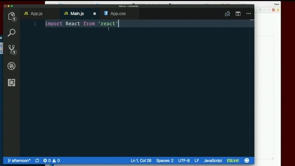This screenshot has height=166, width=295.
Task: Click the ESLint! status item
Action: pos(233,160)
